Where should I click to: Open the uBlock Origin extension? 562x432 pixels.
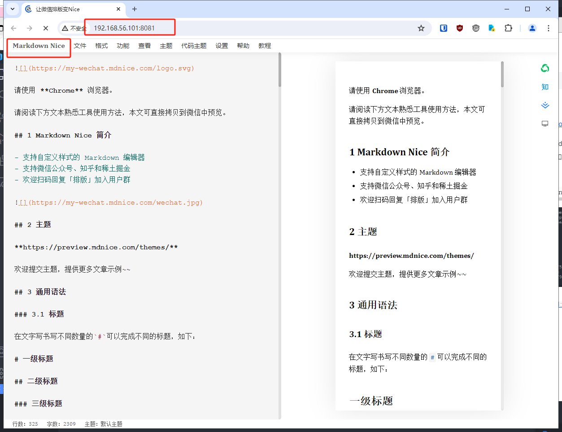(x=460, y=28)
